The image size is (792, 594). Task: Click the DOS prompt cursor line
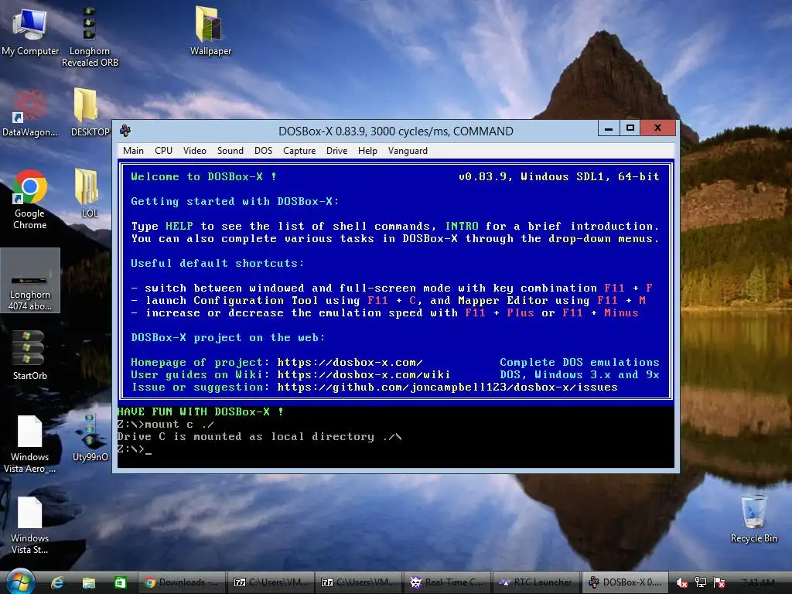click(x=135, y=449)
